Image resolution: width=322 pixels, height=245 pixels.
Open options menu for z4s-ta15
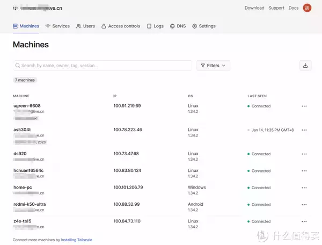pyautogui.click(x=304, y=221)
